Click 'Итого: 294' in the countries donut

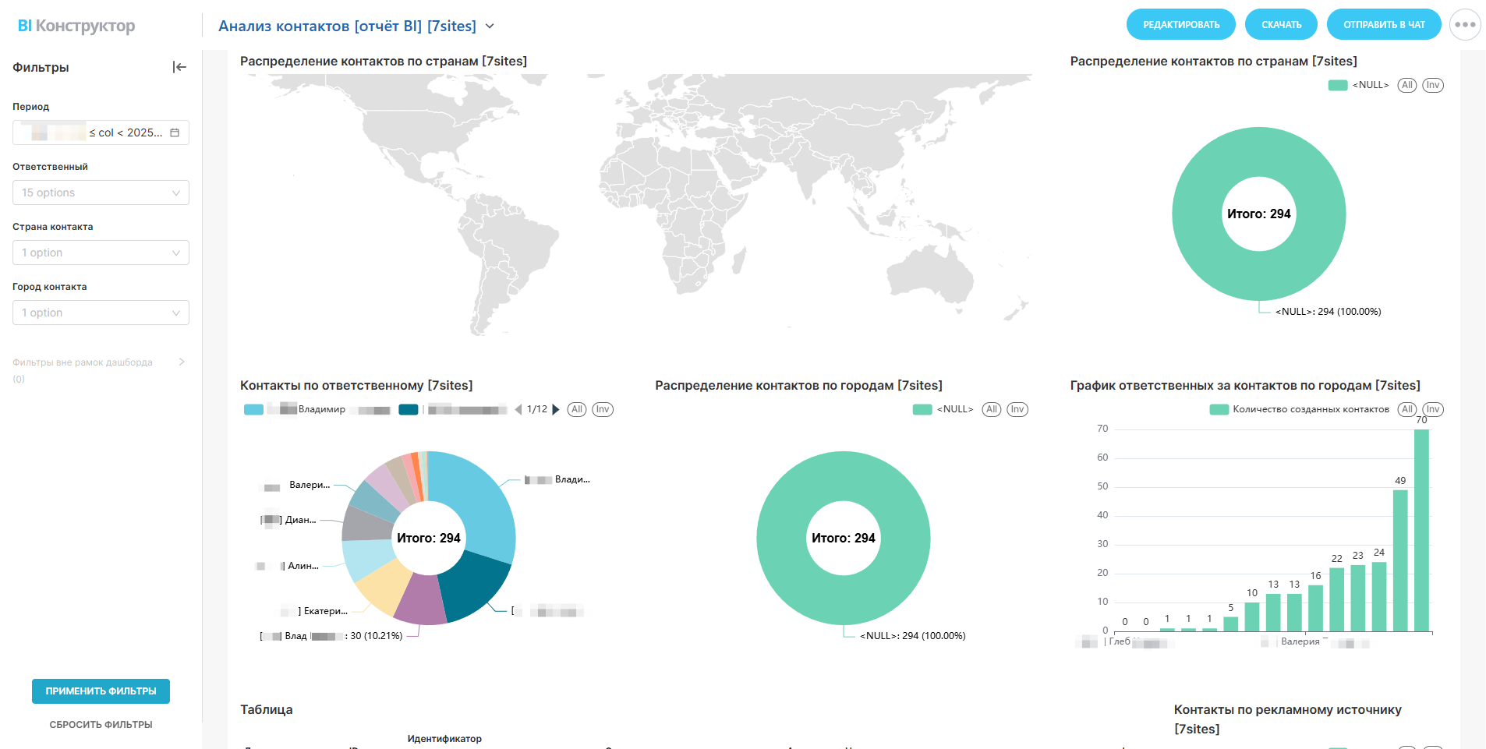[x=1259, y=214]
